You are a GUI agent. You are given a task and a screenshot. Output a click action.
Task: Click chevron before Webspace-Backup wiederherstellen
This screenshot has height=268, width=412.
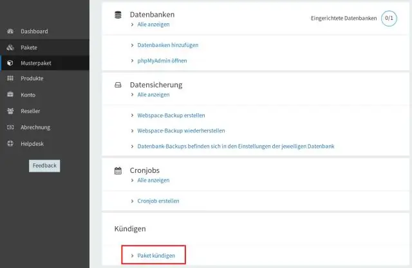coord(132,130)
